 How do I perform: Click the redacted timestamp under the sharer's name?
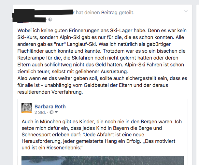pyautogui.click(x=40, y=20)
